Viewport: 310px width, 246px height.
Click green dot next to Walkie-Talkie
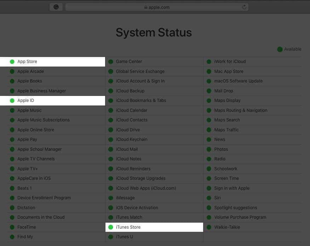click(209, 227)
